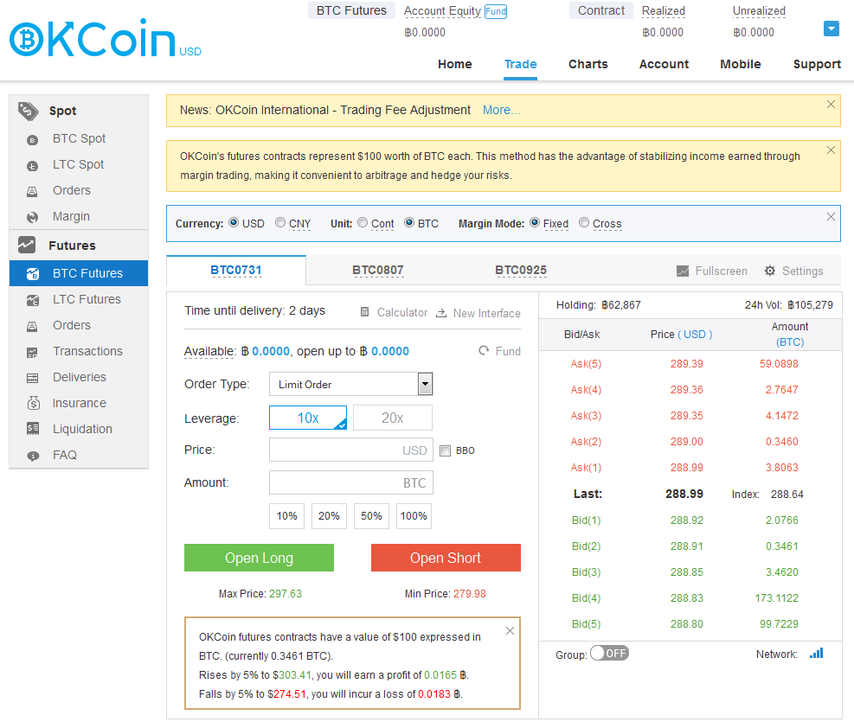Click the Calculator icon

365,312
